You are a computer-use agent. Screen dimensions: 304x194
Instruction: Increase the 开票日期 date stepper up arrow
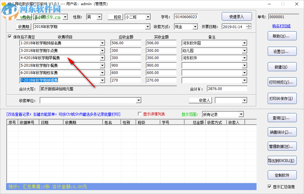(249, 25)
